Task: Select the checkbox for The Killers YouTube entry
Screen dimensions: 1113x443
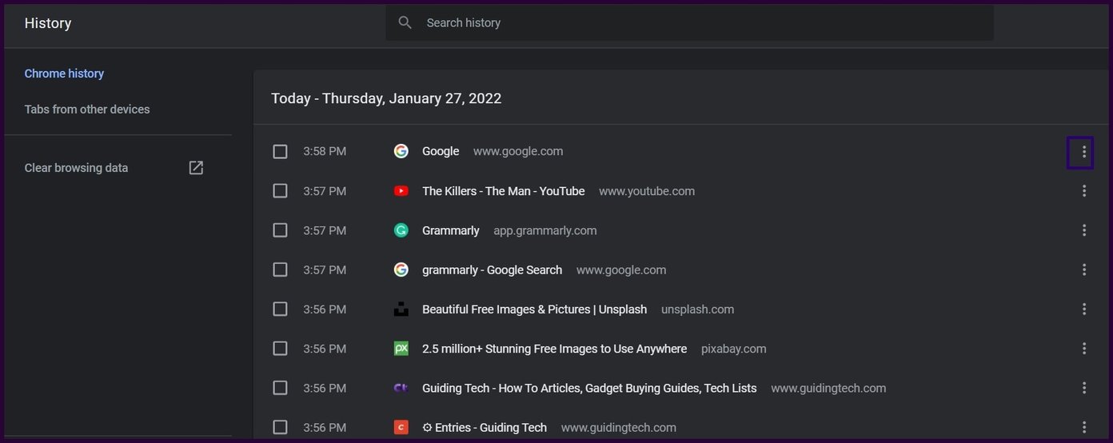Action: (x=280, y=191)
